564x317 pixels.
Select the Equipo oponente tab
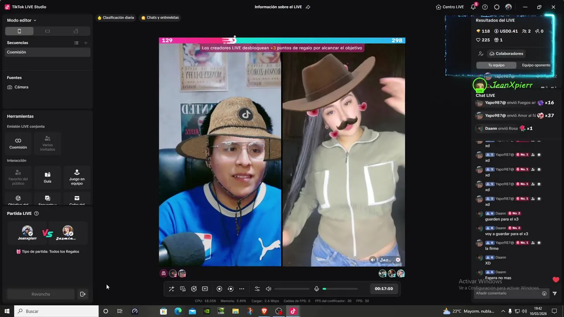point(536,65)
